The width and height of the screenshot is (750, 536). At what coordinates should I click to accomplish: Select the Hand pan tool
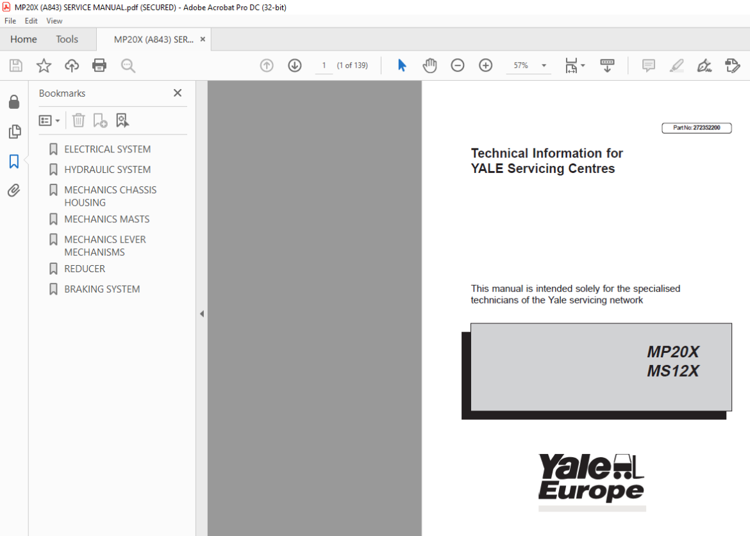pyautogui.click(x=429, y=65)
